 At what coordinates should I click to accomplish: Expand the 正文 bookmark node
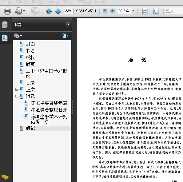pyautogui.click(x=17, y=89)
